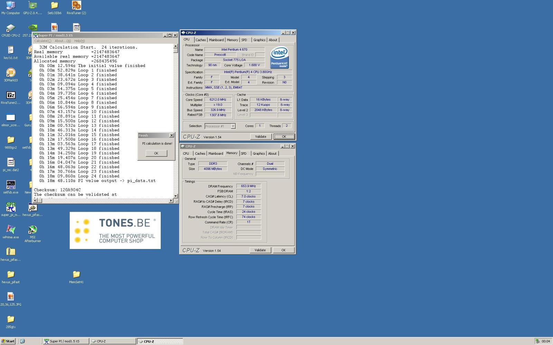
Task: Click OK in lower CPU-Z window
Action: coord(283,250)
